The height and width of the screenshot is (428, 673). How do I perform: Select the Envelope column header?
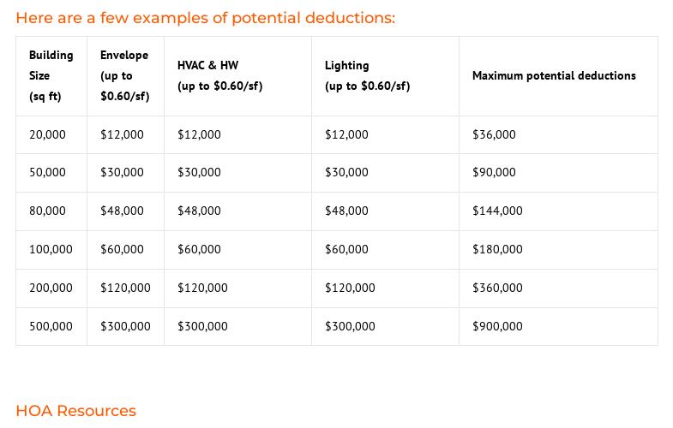pos(125,76)
